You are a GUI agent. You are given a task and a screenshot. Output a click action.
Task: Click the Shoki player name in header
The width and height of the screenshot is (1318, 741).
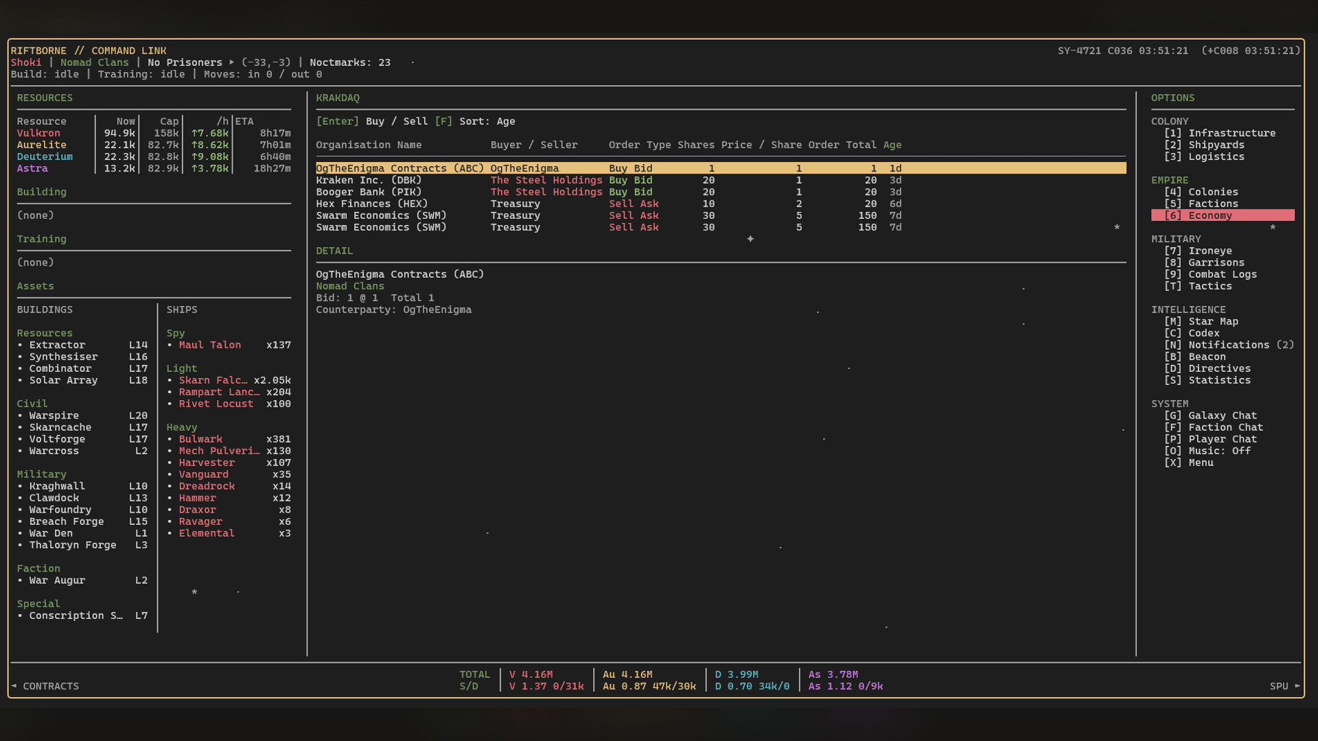(26, 62)
